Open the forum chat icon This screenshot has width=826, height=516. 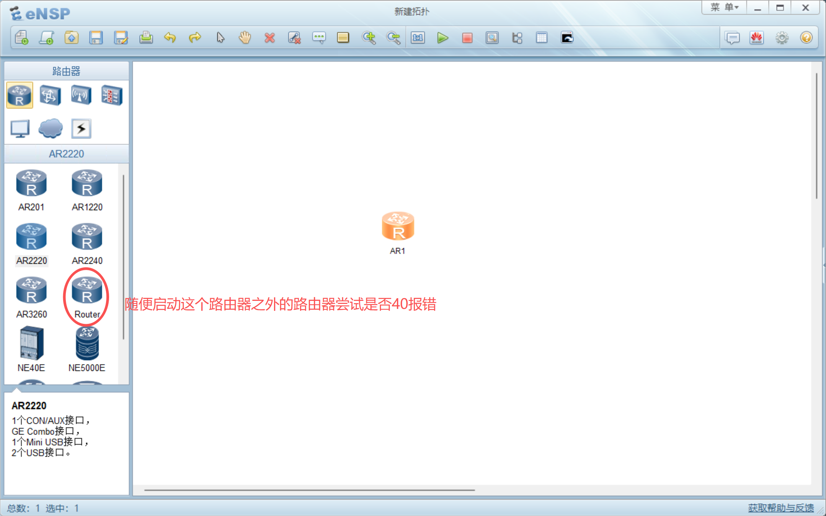[732, 38]
